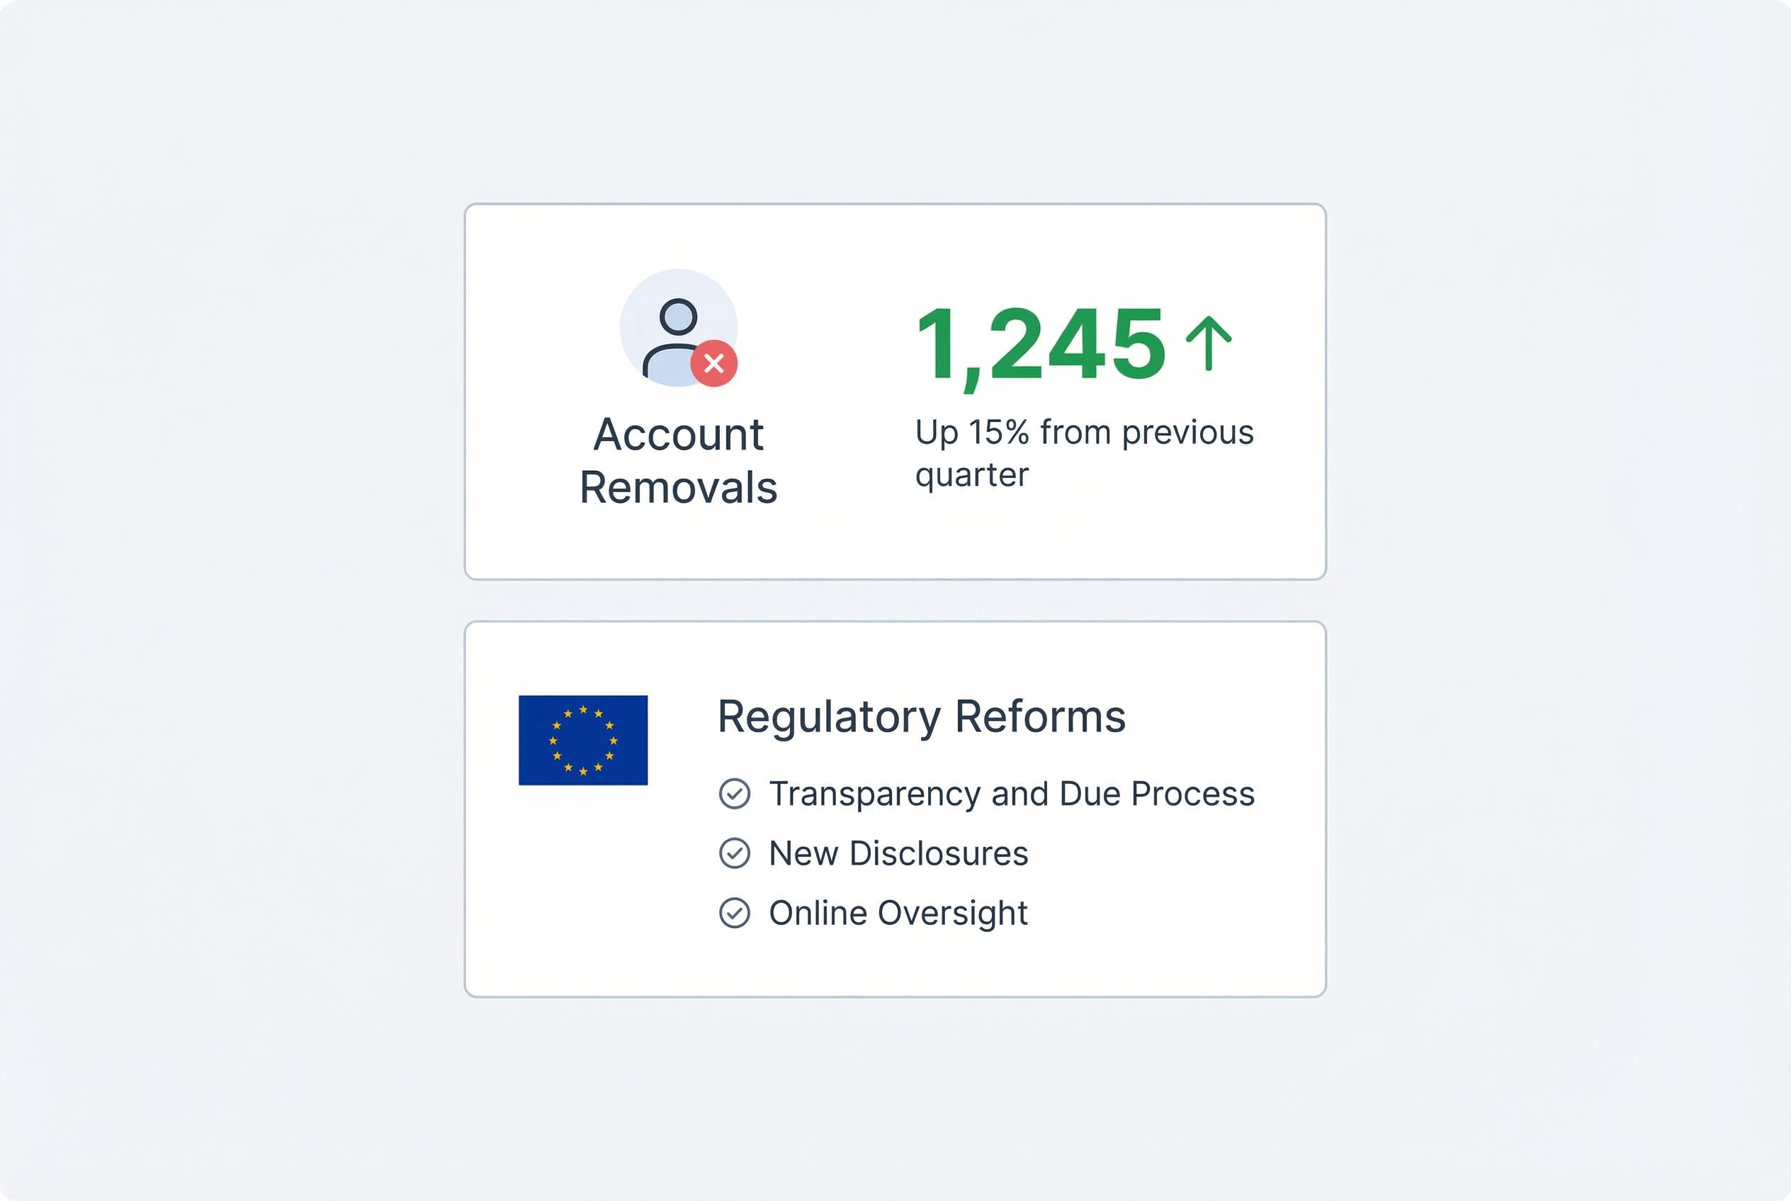Viewport: 1791px width, 1201px height.
Task: Click the green upward trend arrow
Action: point(1208,342)
